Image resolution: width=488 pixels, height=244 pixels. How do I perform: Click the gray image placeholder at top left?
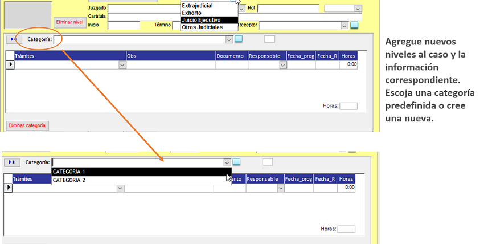coord(27,15)
